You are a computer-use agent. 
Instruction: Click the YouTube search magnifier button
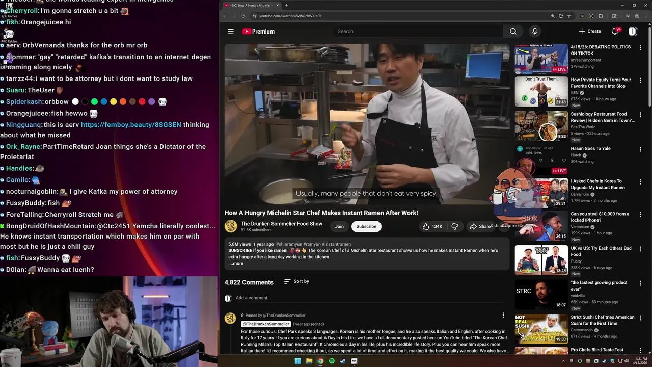(x=513, y=31)
